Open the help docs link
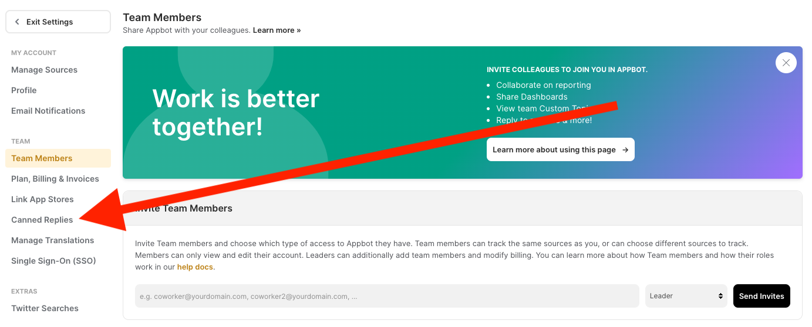Image resolution: width=812 pixels, height=327 pixels. [x=196, y=267]
